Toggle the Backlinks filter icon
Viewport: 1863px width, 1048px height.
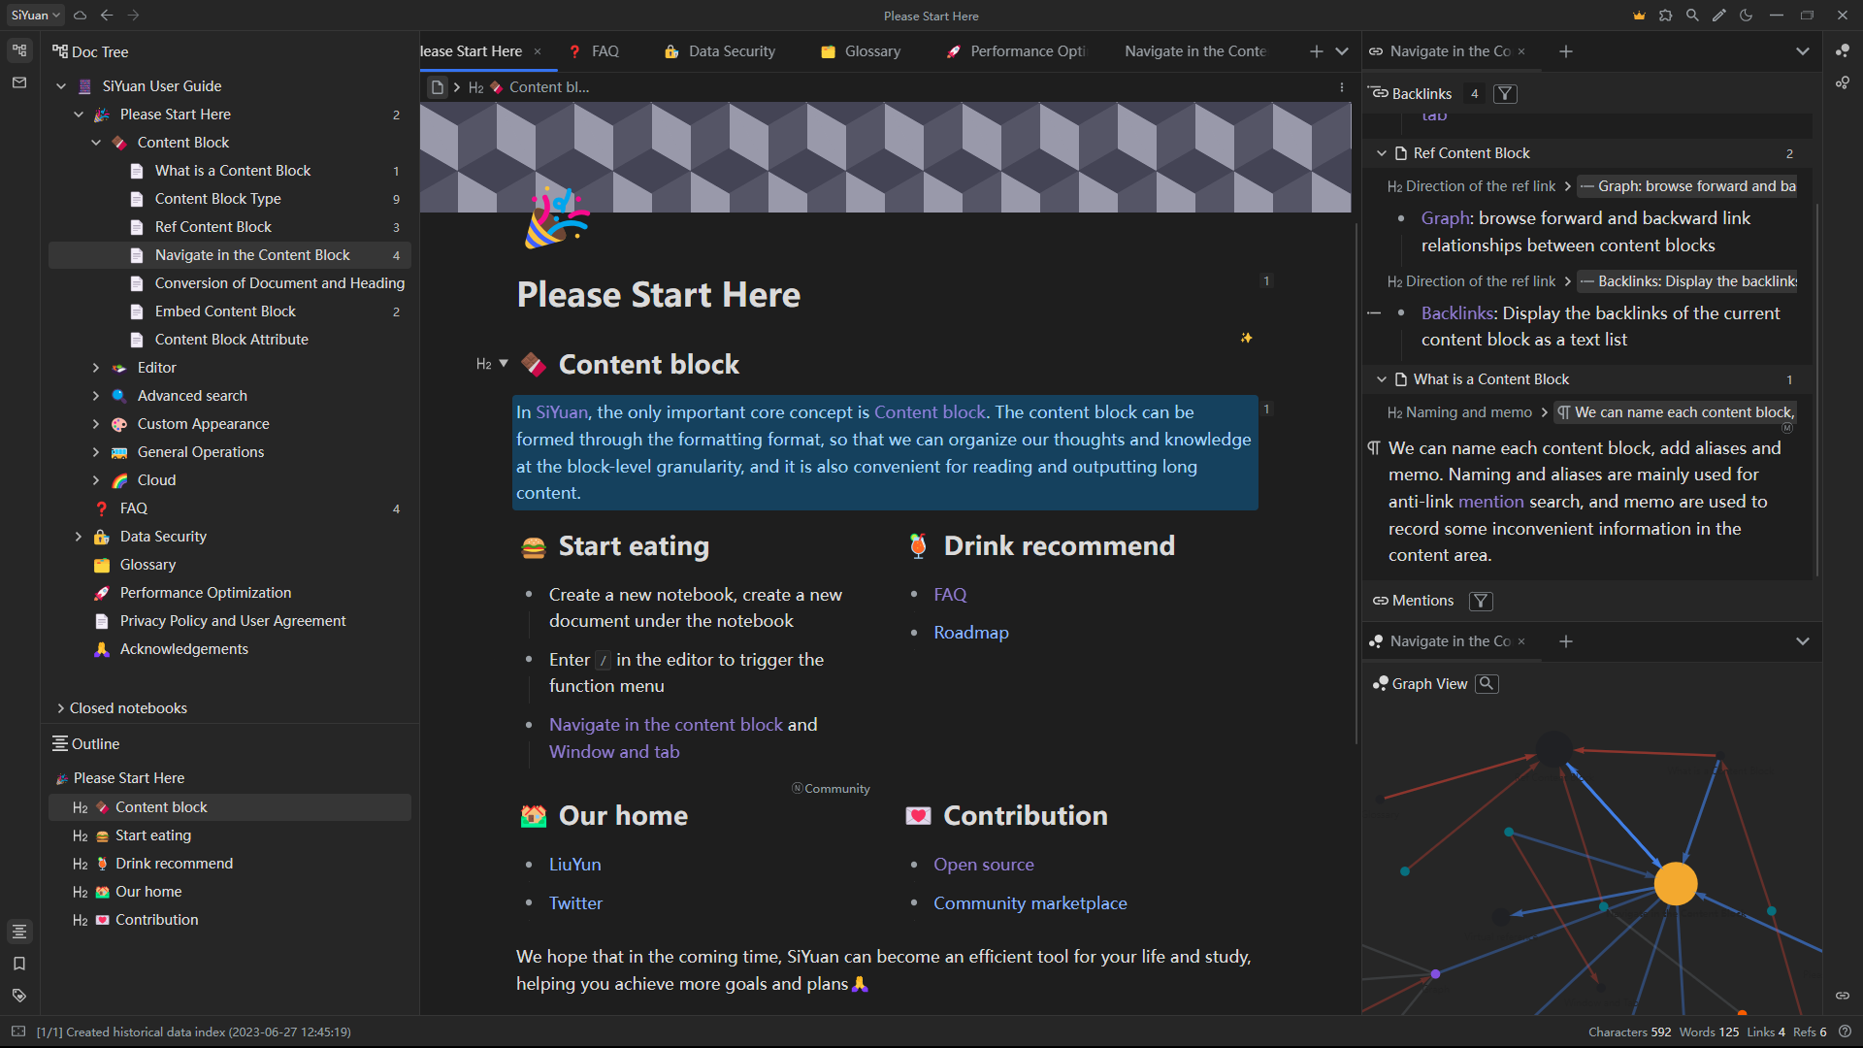1505,94
